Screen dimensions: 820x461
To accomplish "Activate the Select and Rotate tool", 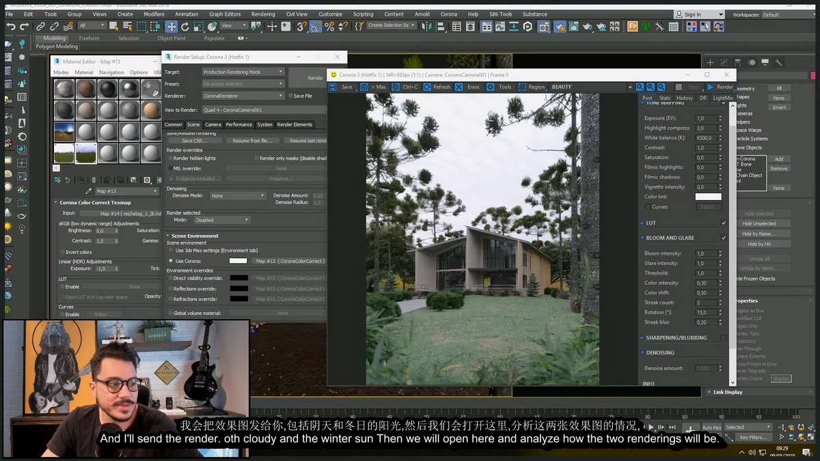I will click(186, 26).
